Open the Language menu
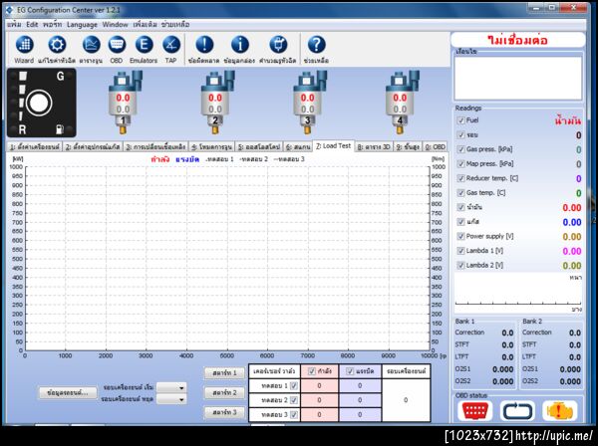This screenshot has height=446, width=598. (x=82, y=24)
